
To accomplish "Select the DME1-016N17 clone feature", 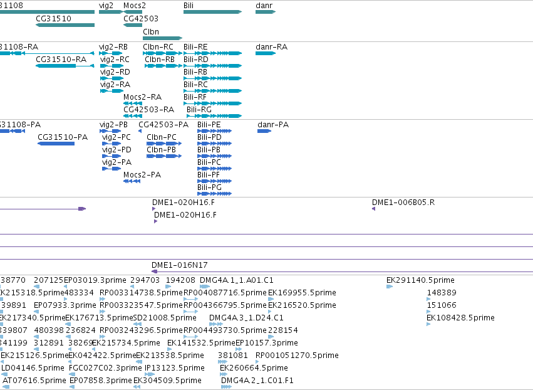I will (x=342, y=271).
